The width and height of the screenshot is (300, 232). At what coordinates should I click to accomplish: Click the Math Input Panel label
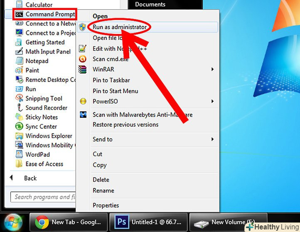[48, 51]
